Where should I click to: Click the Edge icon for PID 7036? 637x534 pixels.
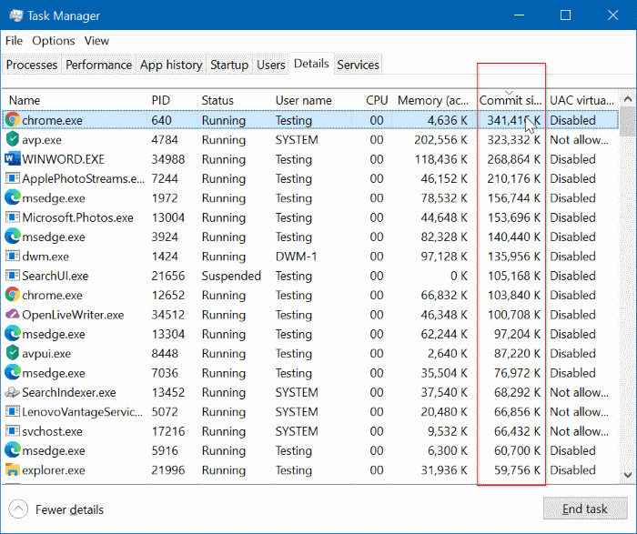(x=13, y=372)
